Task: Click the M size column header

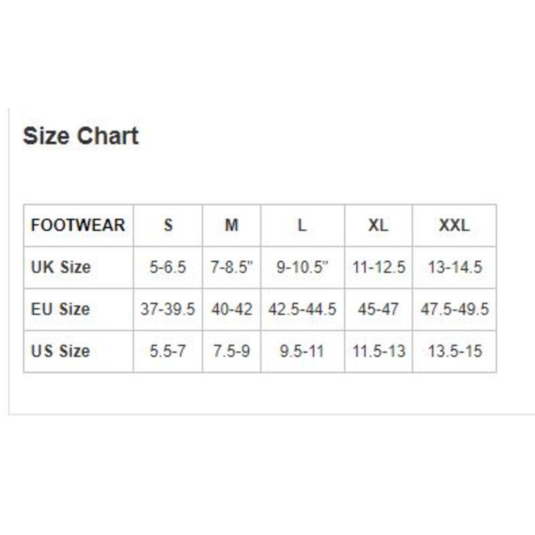Action: tap(231, 225)
